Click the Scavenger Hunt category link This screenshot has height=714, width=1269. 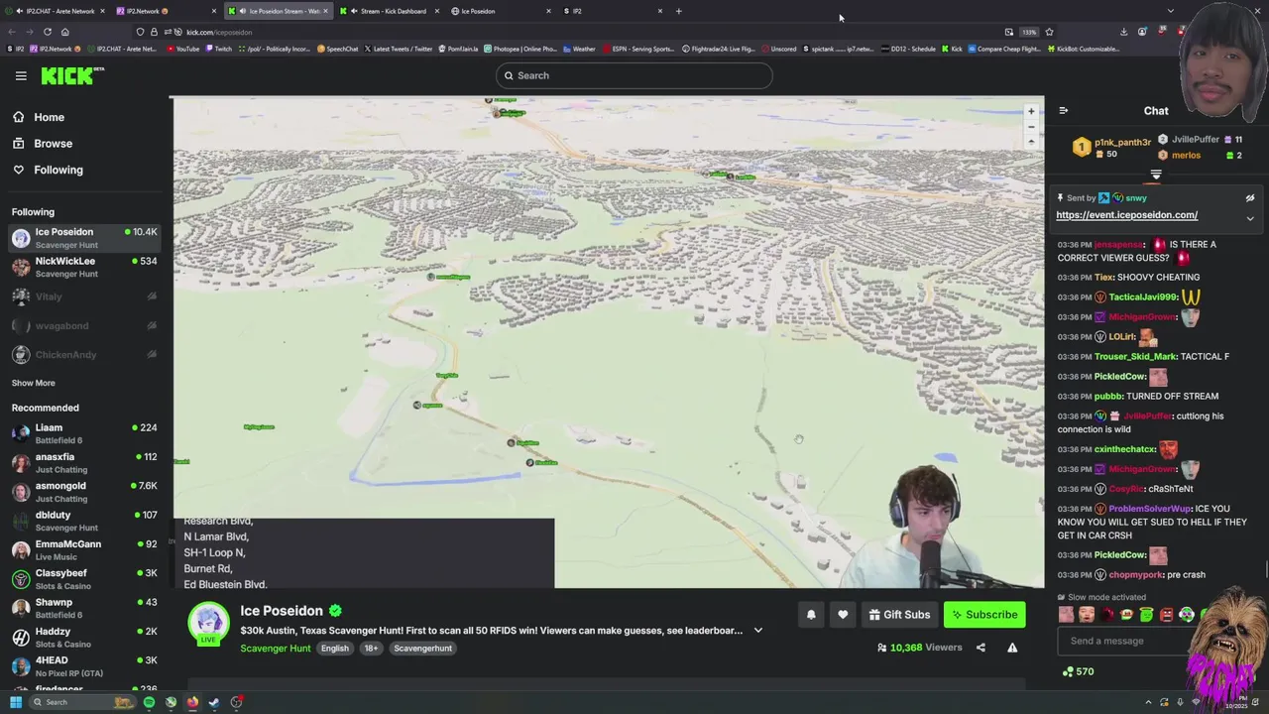tap(276, 649)
